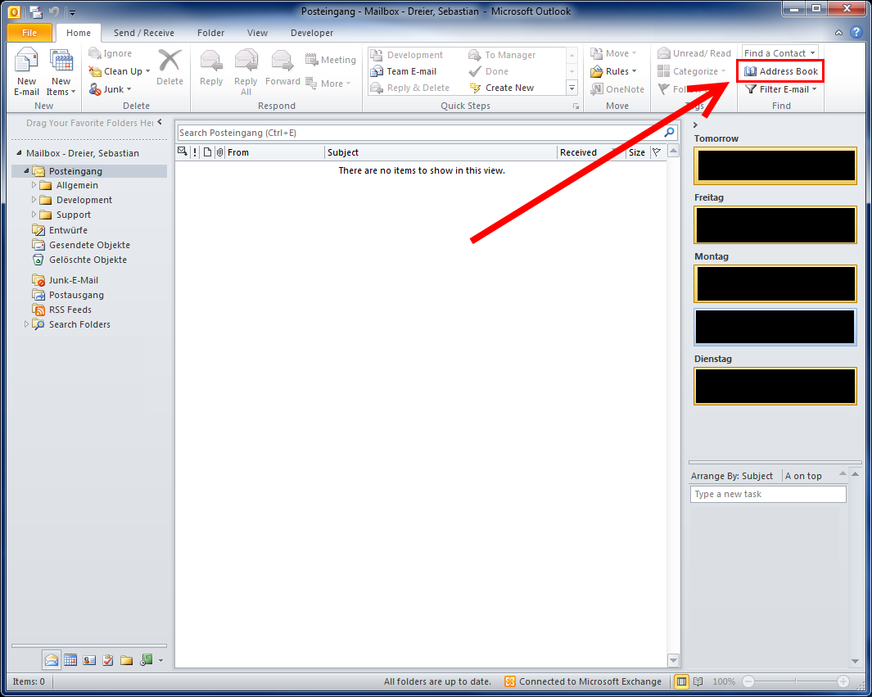
Task: Click the search magnifier icon
Action: coord(669,133)
